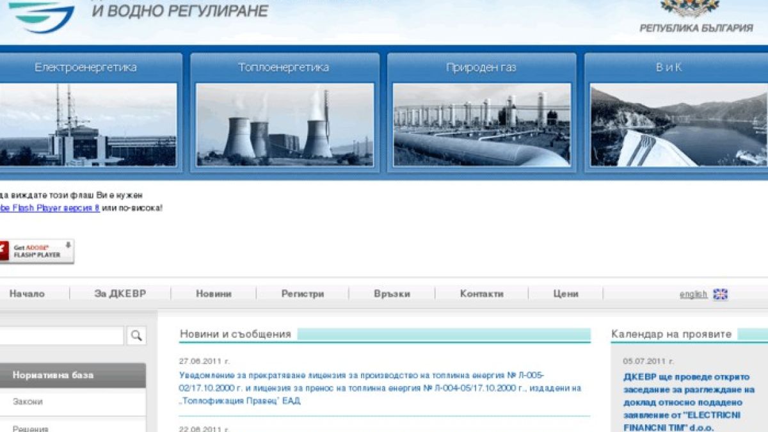Screen dimensions: 768x432
Task: Open the news about Топлофикация Правец license termination
Action: (x=380, y=388)
